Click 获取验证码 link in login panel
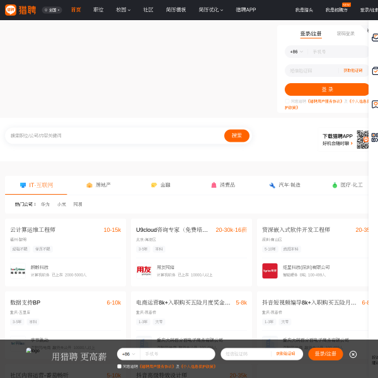The image size is (378, 378). (353, 71)
